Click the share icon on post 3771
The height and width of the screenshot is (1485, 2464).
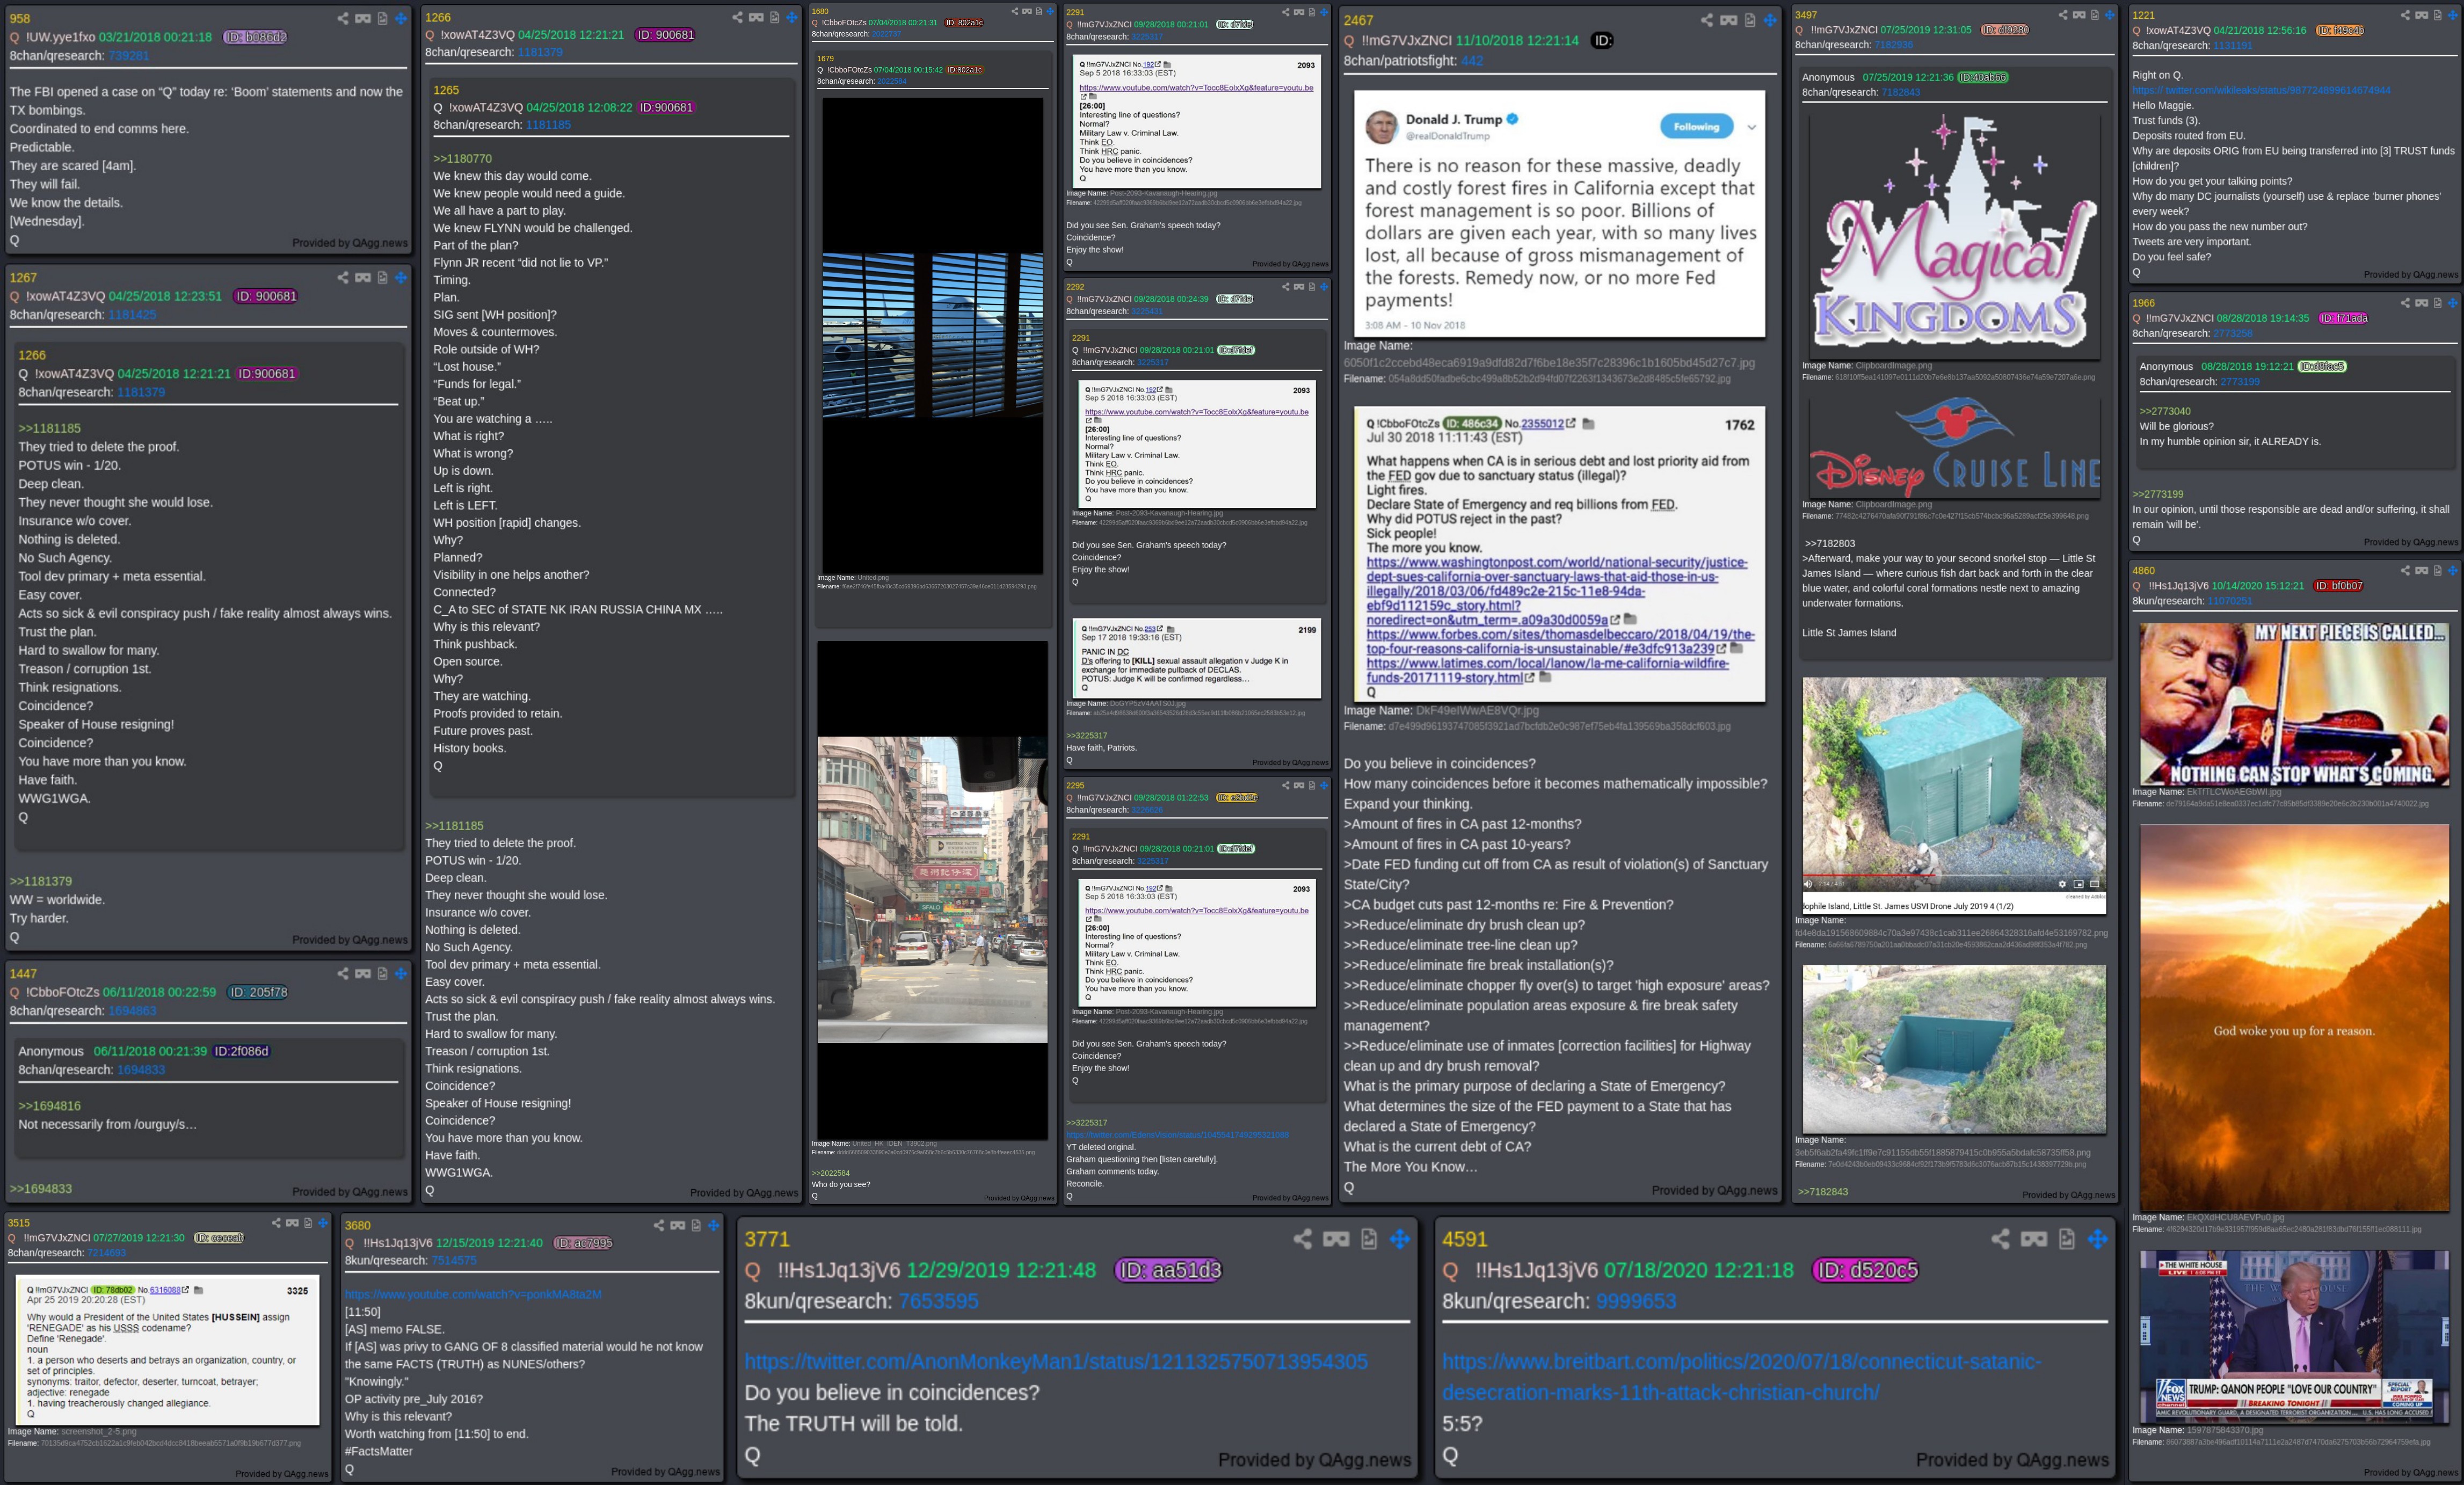[x=1303, y=1239]
